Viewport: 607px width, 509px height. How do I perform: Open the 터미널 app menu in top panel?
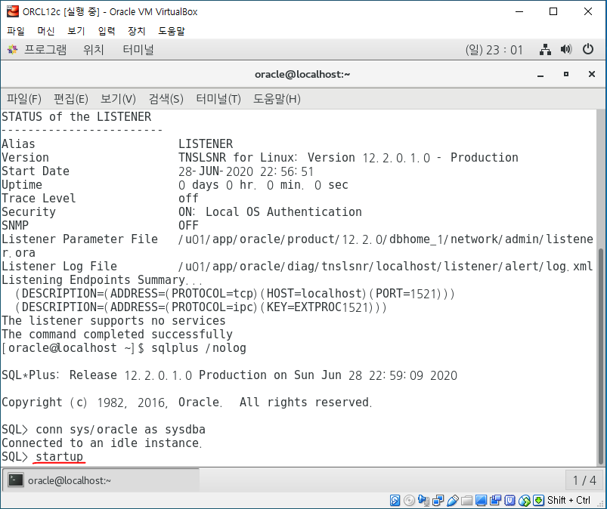[138, 50]
